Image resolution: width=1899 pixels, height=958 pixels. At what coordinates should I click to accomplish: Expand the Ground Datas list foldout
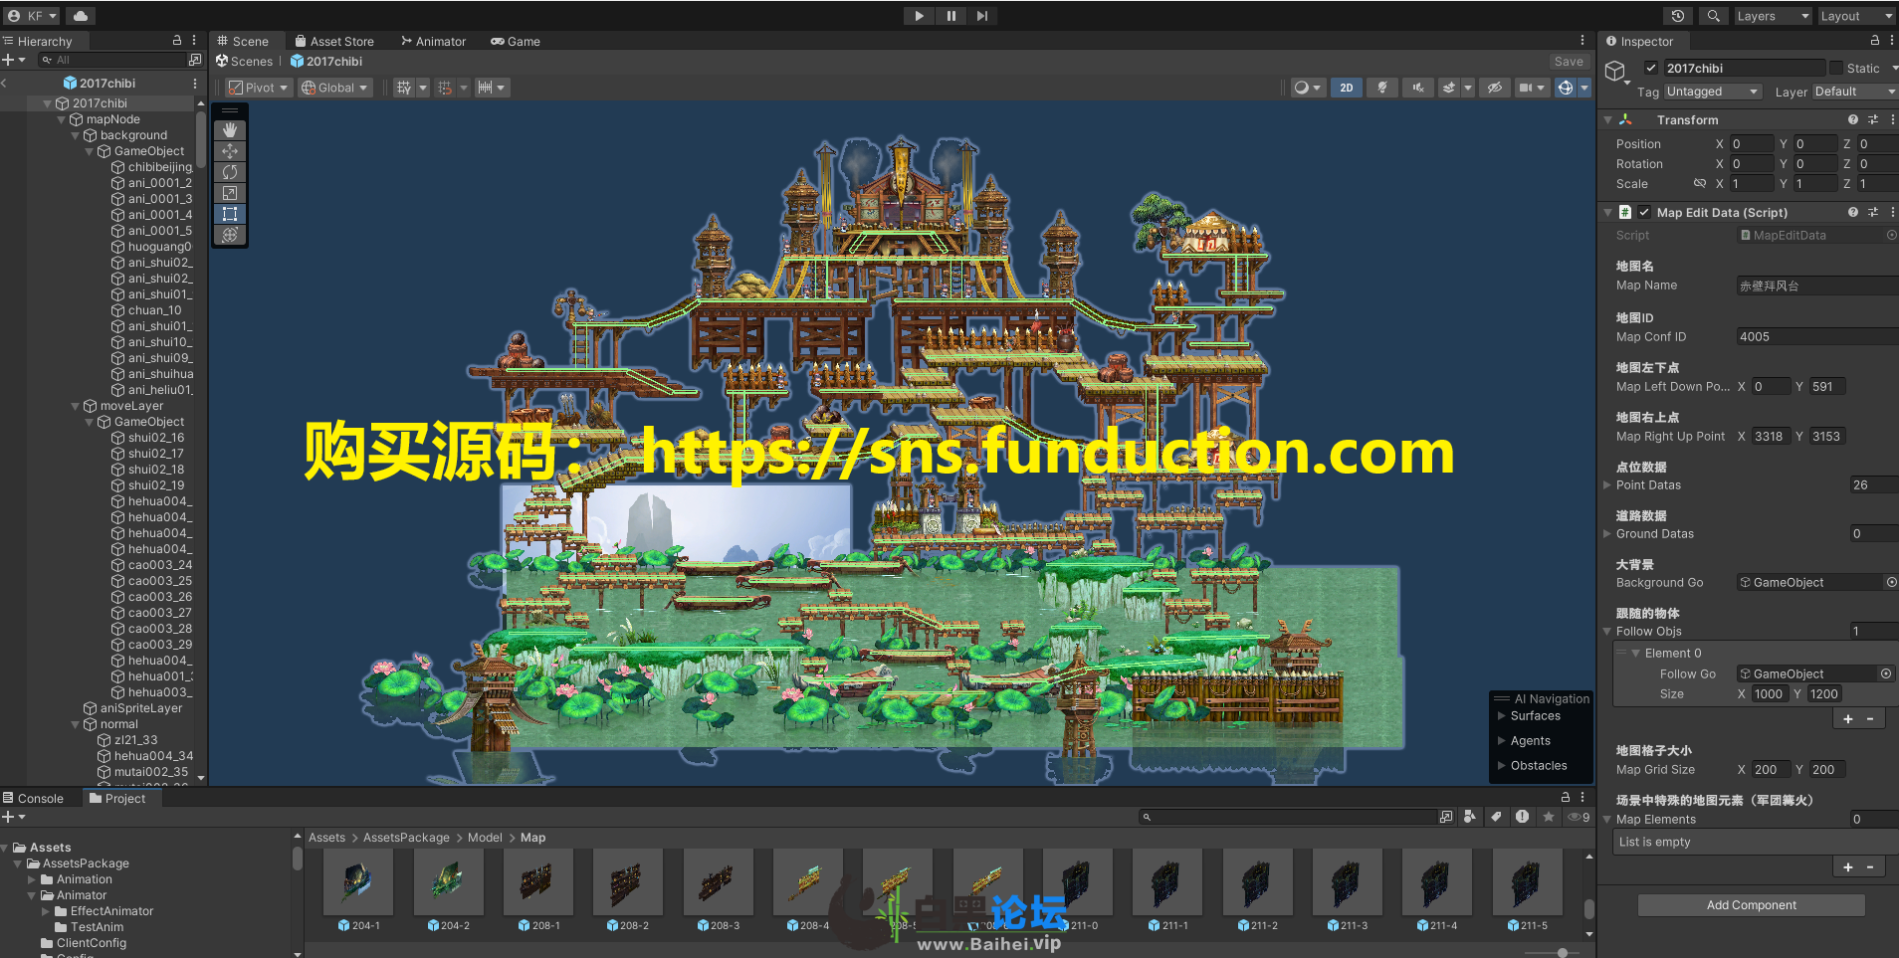pyautogui.click(x=1606, y=534)
